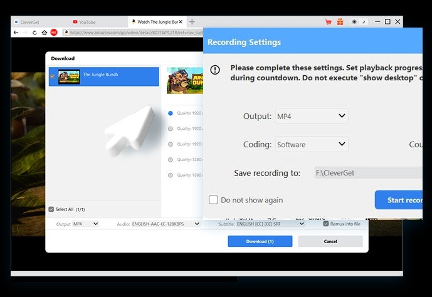Screen dimensions: 432x297
Task: Click the Save recording to path field
Action: tap(368, 173)
